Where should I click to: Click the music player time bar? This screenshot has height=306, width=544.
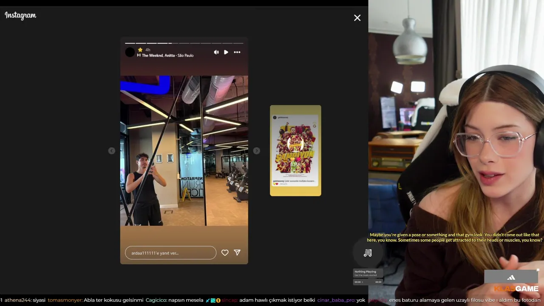click(368, 282)
